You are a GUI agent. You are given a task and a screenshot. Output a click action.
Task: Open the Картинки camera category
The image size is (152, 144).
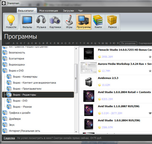click(55, 22)
